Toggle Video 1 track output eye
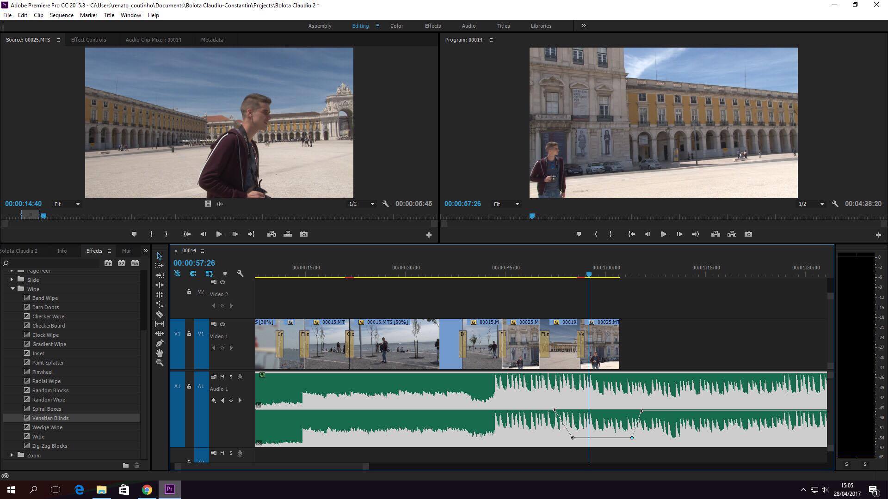This screenshot has width=888, height=499. [222, 324]
